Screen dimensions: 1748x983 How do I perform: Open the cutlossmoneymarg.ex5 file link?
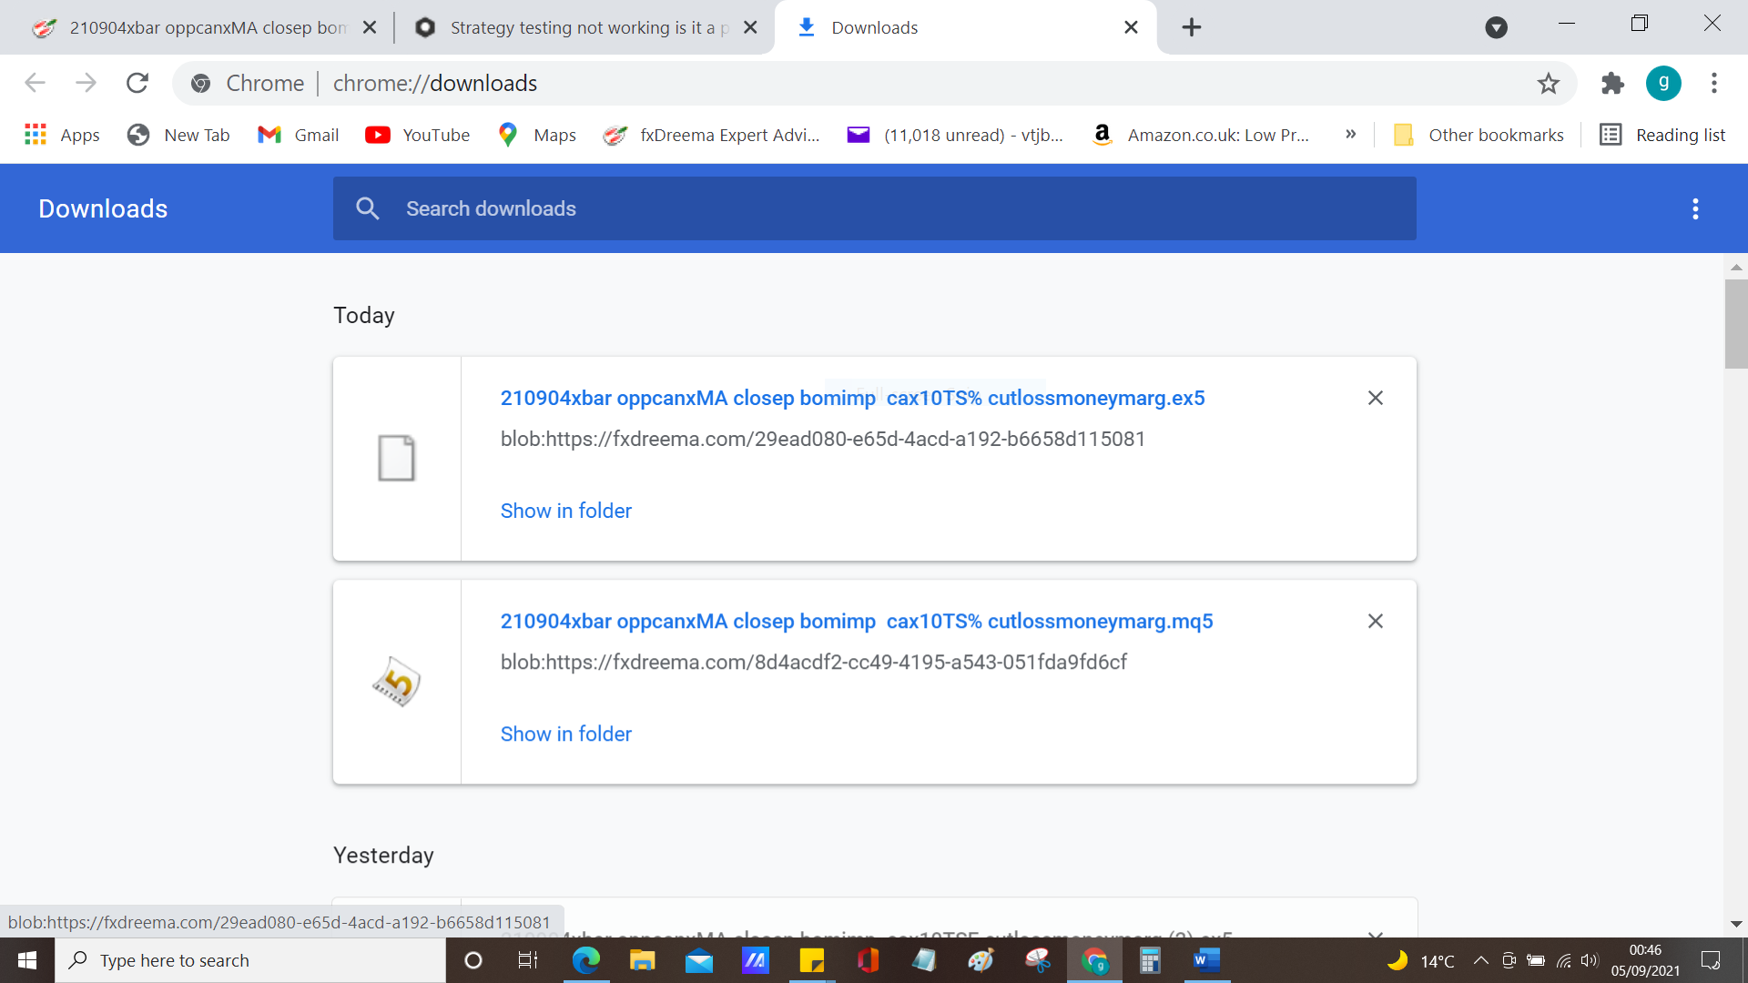click(852, 398)
